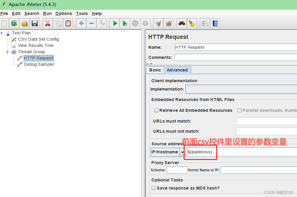Screen dimensions: 297x197
Task: Click Start no pauses icon
Action: point(125,23)
